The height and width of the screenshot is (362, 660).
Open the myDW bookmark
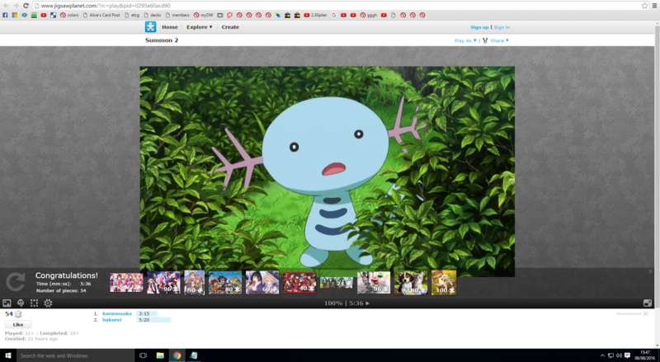pyautogui.click(x=203, y=15)
